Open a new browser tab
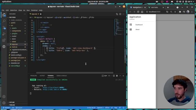 click(168, 7)
